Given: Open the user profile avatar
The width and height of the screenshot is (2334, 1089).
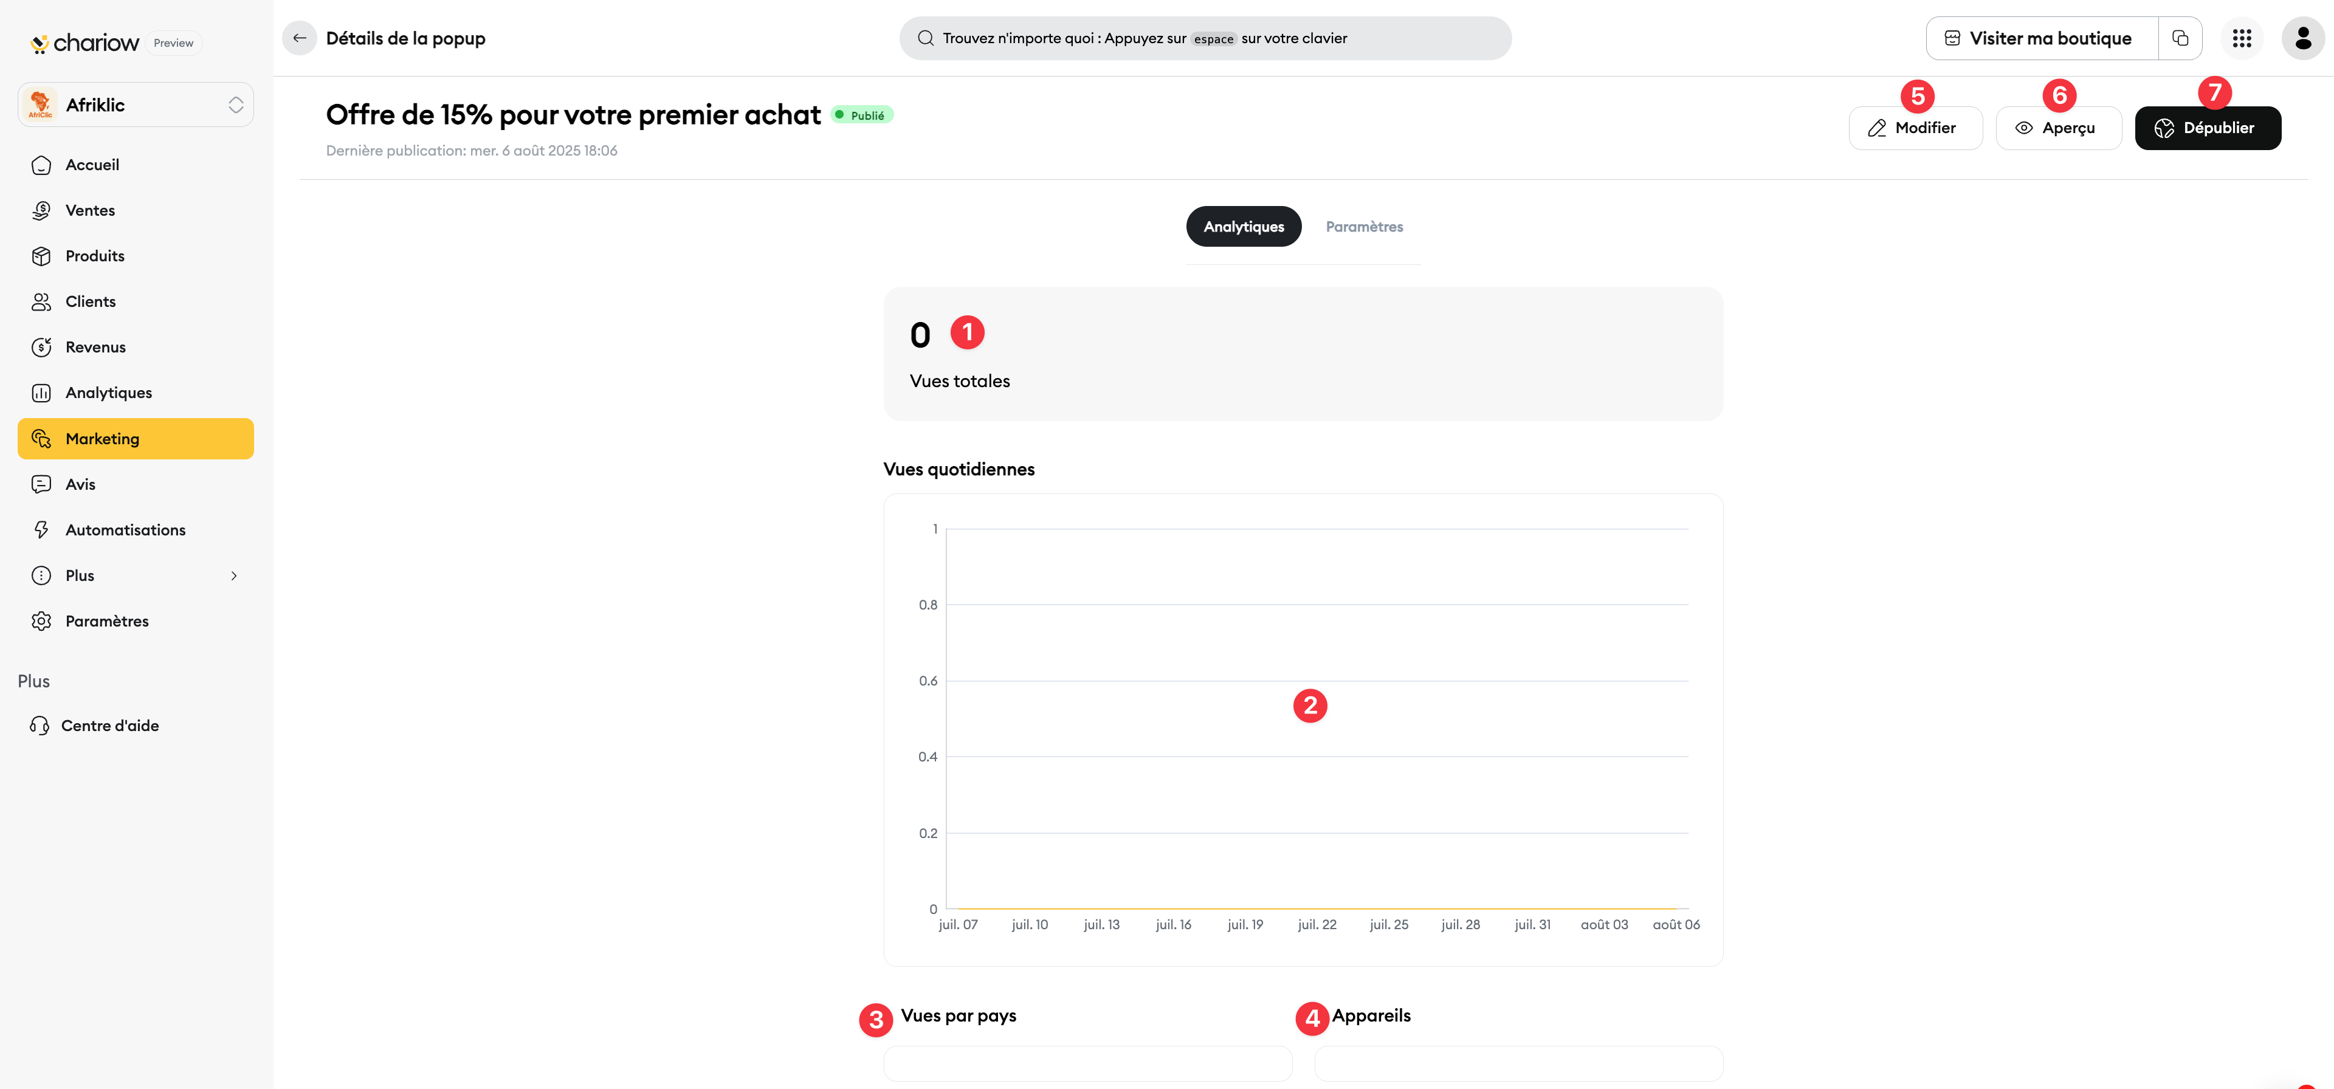Looking at the screenshot, I should [2302, 38].
